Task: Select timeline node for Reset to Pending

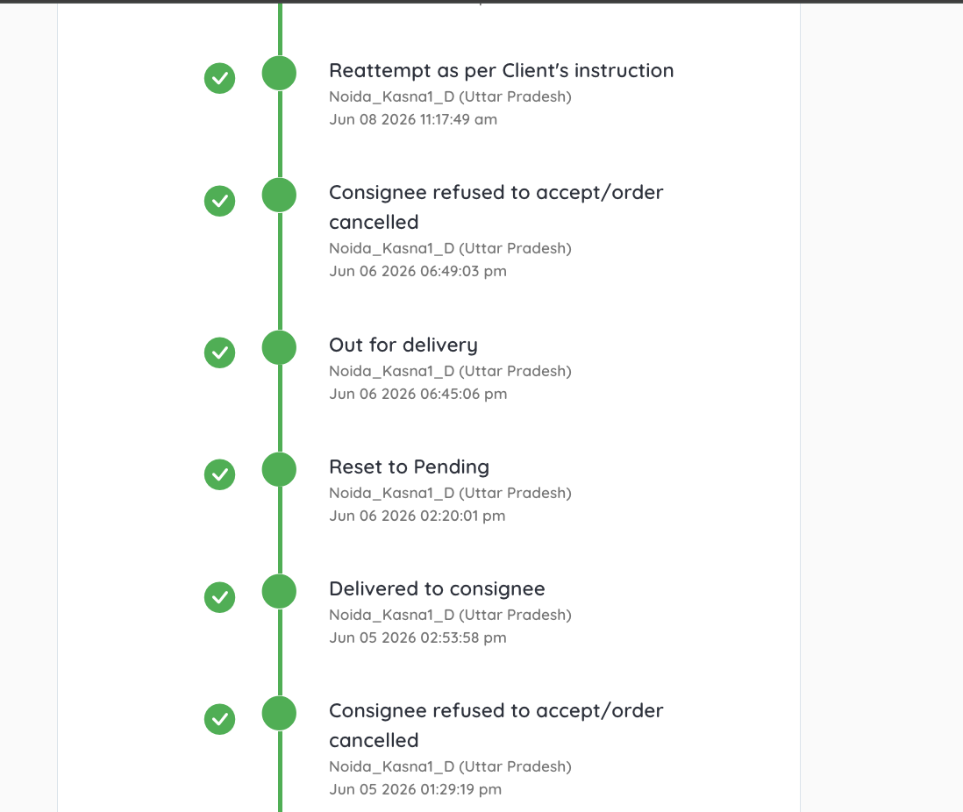Action: (x=280, y=469)
